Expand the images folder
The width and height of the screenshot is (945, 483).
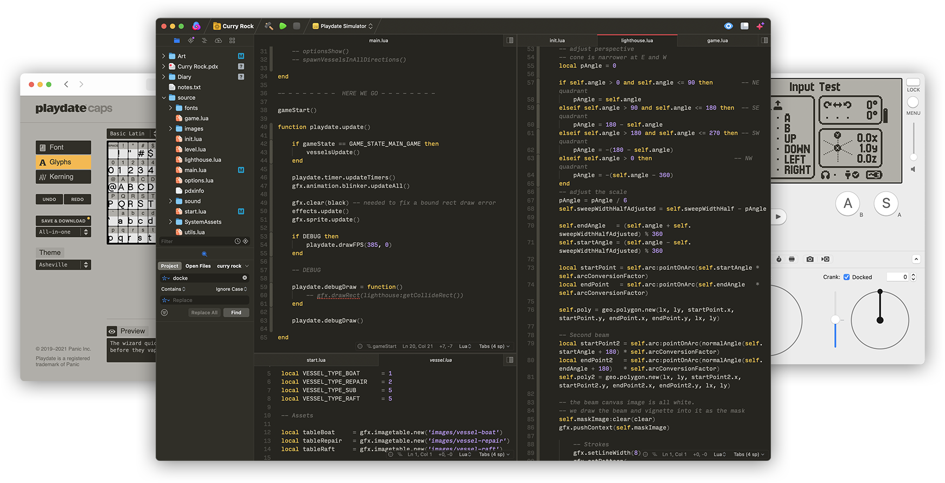(x=171, y=128)
